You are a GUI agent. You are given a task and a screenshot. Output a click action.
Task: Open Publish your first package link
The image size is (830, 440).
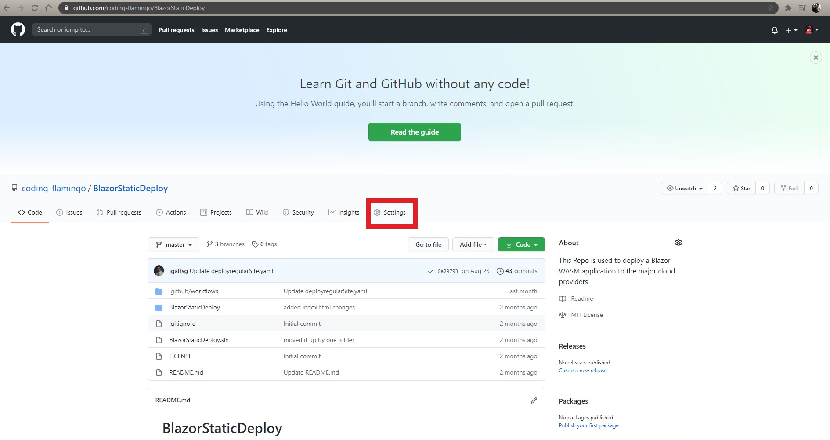[588, 425]
